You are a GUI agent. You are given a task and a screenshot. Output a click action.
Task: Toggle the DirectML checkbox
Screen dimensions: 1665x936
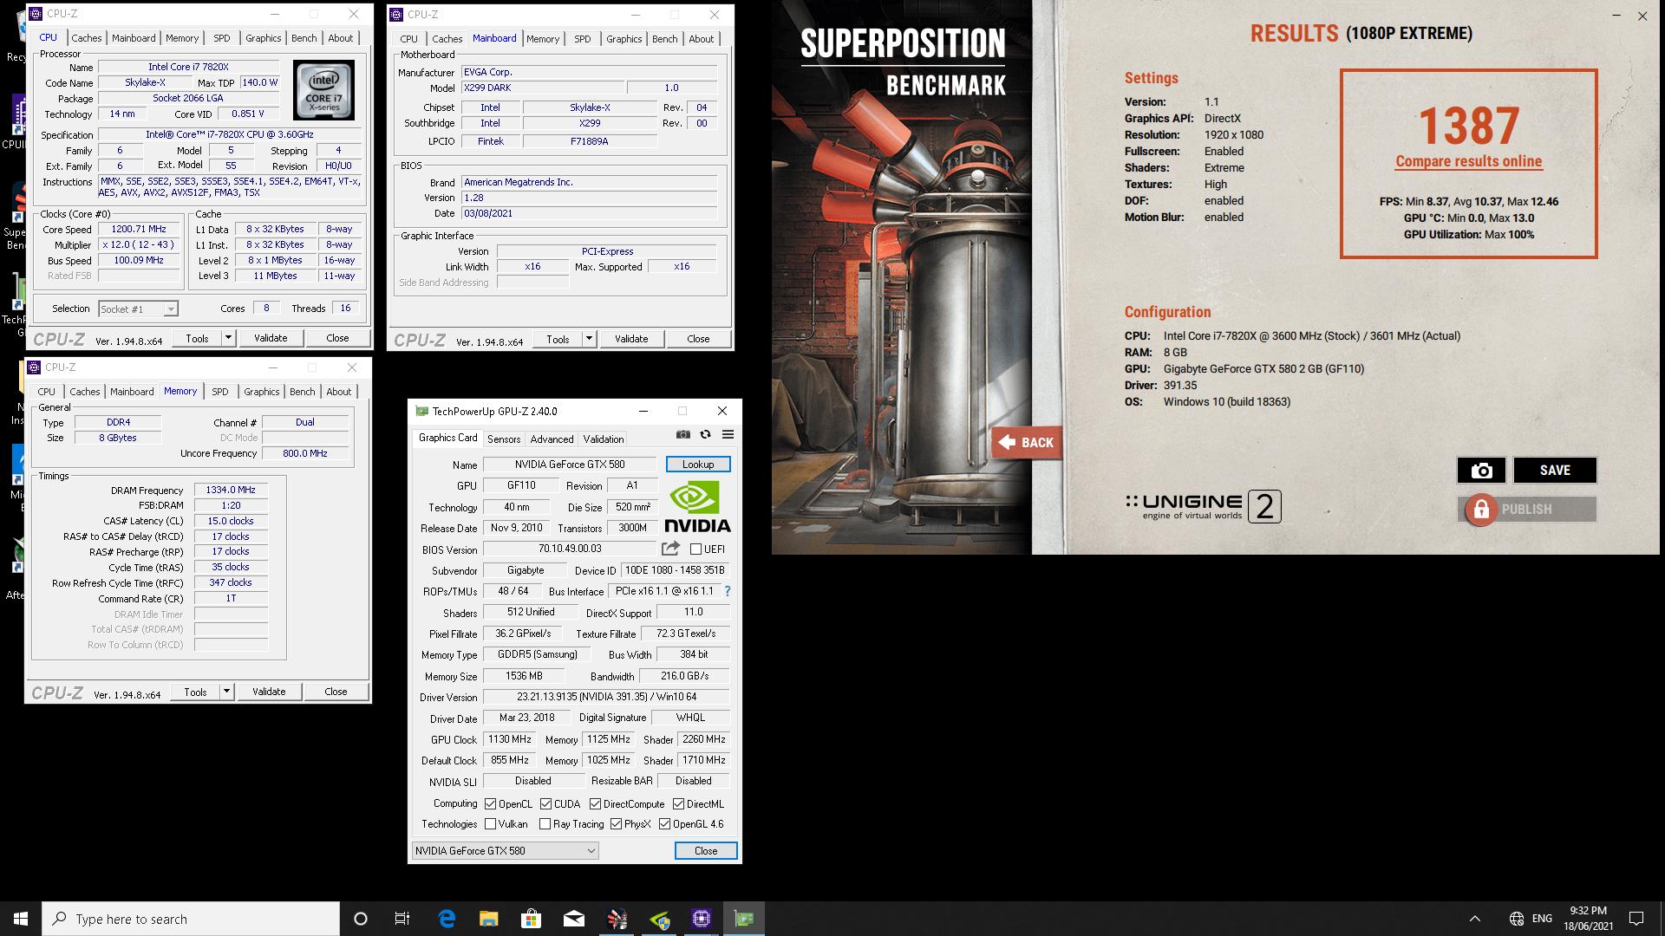tap(679, 804)
